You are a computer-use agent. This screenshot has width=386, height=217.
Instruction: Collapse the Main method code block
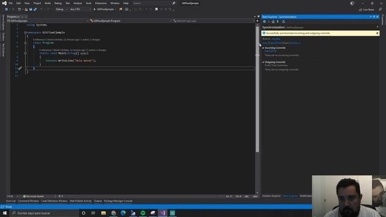tap(25, 53)
